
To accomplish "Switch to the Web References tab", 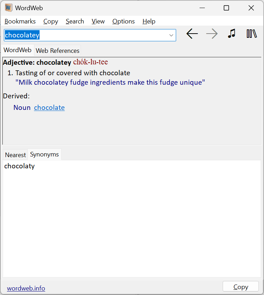I will pos(58,51).
